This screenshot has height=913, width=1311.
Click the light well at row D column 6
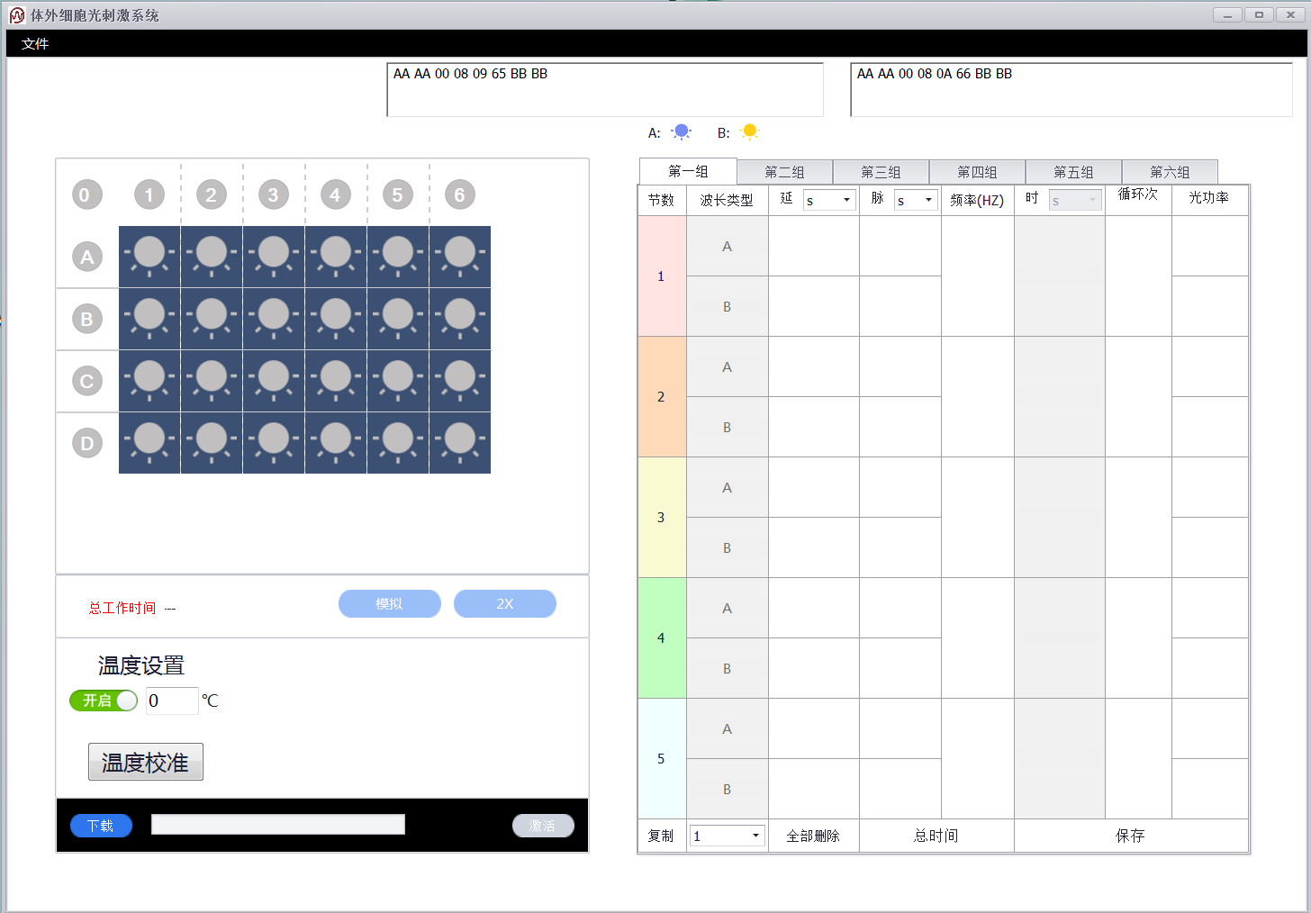tap(460, 443)
